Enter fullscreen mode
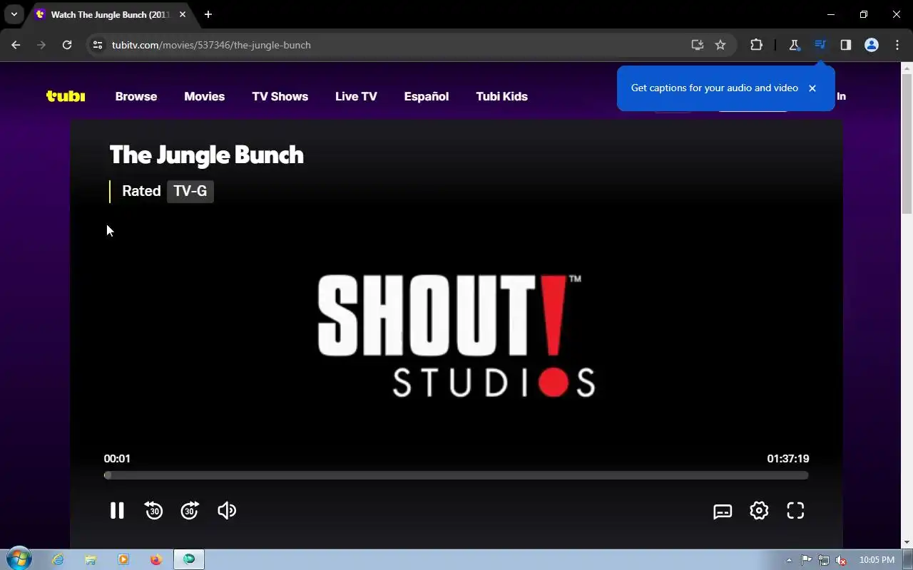Screen dimensions: 913x570 pos(795,510)
